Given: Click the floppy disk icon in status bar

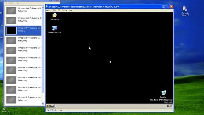Looking at the screenshot, I should (x=55, y=110).
